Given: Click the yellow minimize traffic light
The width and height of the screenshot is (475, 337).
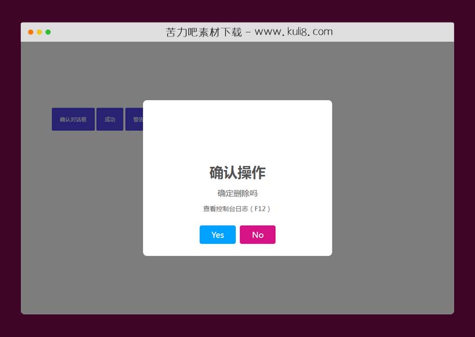Looking at the screenshot, I should click(39, 33).
